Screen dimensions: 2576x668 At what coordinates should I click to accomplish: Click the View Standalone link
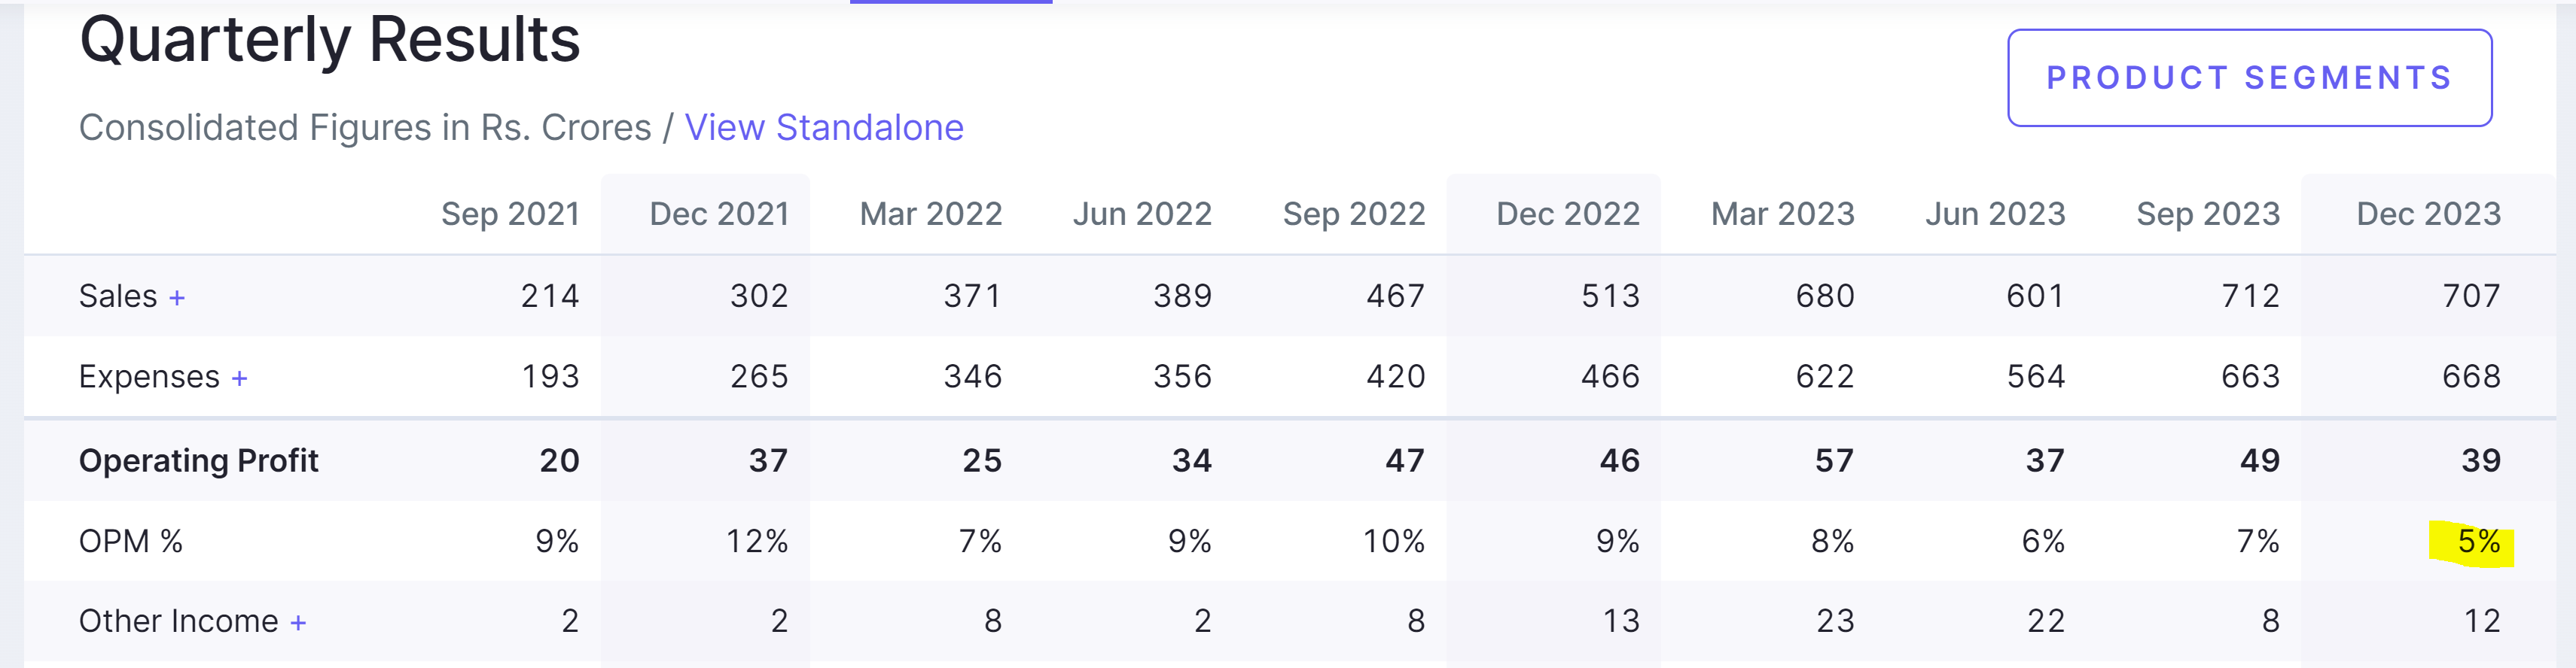[x=823, y=128]
